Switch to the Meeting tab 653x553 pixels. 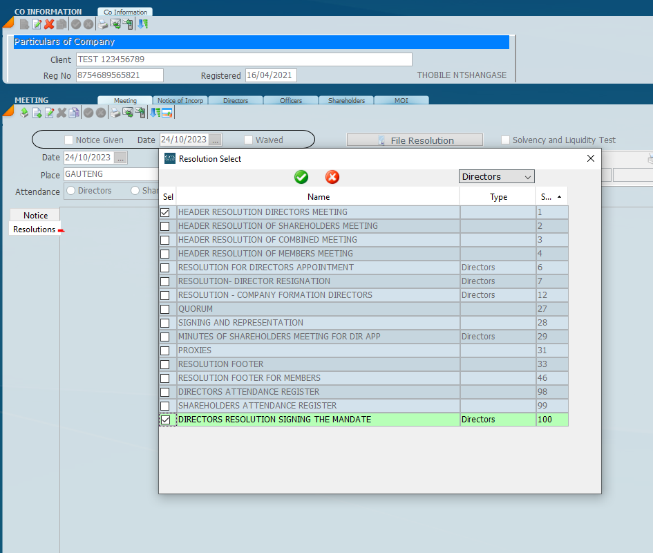click(125, 100)
